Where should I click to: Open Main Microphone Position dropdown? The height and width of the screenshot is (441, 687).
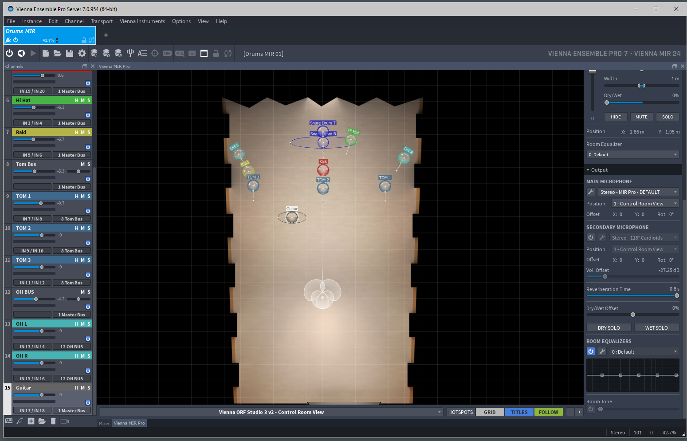645,203
